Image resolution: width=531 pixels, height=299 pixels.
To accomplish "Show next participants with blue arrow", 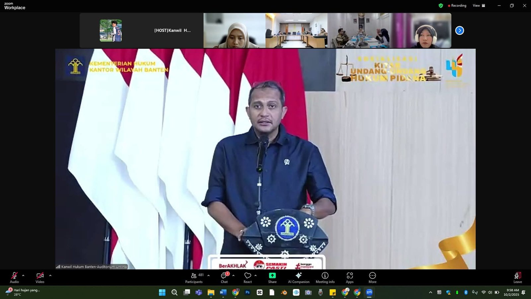I will click(x=459, y=31).
